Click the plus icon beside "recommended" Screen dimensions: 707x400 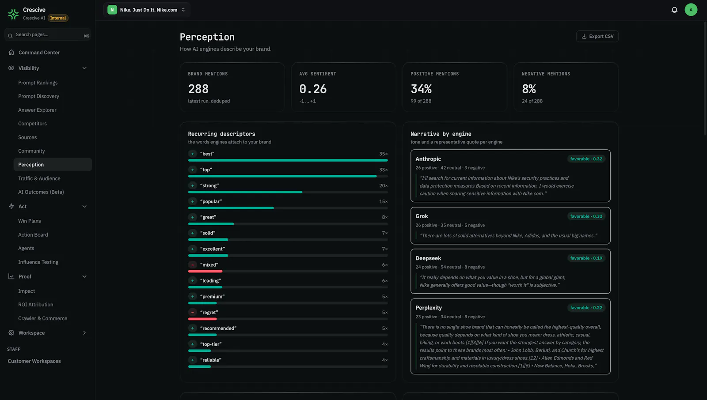pyautogui.click(x=193, y=328)
